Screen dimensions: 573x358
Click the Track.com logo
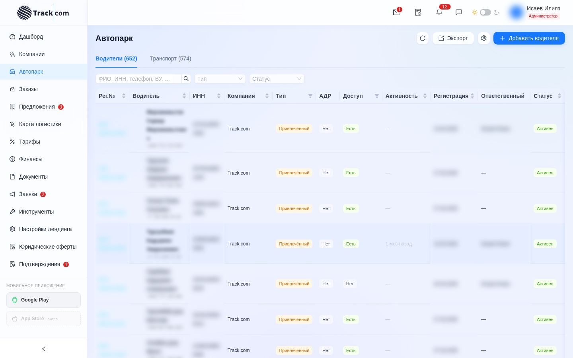click(43, 13)
